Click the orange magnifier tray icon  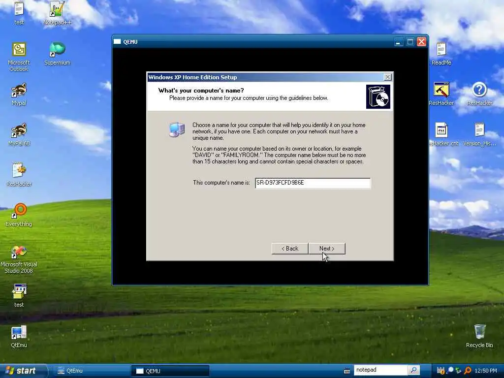coord(468,371)
